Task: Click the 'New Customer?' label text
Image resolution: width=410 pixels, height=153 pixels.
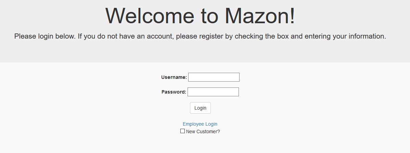Action: pos(203,131)
